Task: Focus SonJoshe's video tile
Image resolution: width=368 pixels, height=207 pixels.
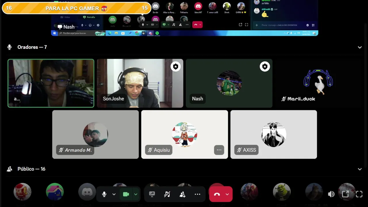Action: click(140, 83)
